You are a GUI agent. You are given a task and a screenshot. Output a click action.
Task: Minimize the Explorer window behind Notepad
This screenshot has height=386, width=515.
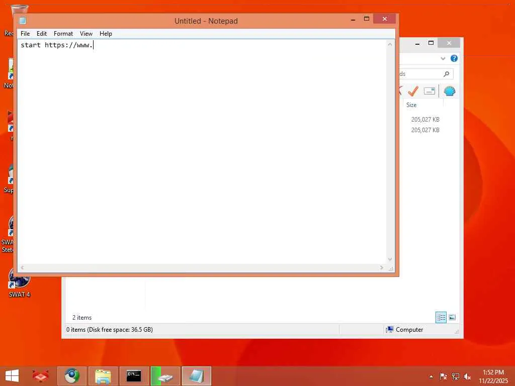417,43
